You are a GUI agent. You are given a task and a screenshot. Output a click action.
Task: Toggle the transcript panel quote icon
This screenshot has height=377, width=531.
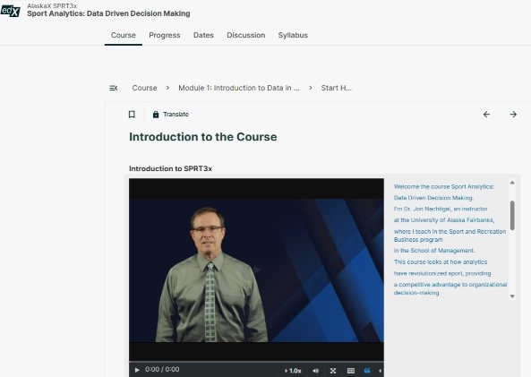[x=367, y=371]
